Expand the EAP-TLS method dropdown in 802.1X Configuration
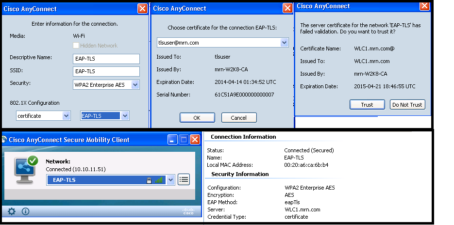454x225 pixels. point(125,116)
